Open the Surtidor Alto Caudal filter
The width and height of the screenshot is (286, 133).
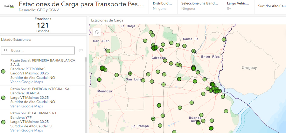[272, 6]
